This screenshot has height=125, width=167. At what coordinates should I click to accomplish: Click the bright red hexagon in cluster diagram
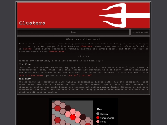click(73, 117)
